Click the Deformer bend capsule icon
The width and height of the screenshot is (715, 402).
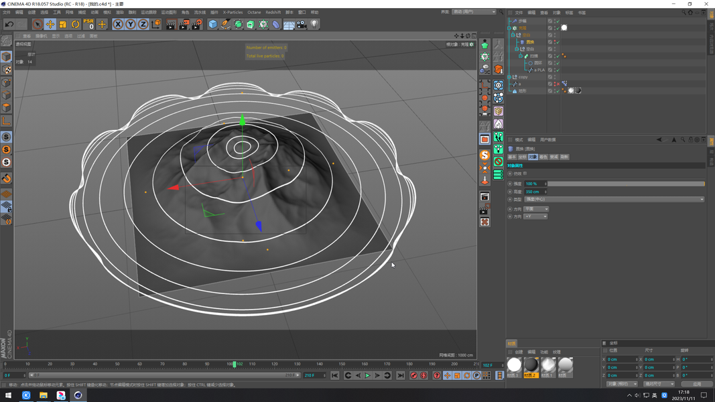(x=276, y=24)
